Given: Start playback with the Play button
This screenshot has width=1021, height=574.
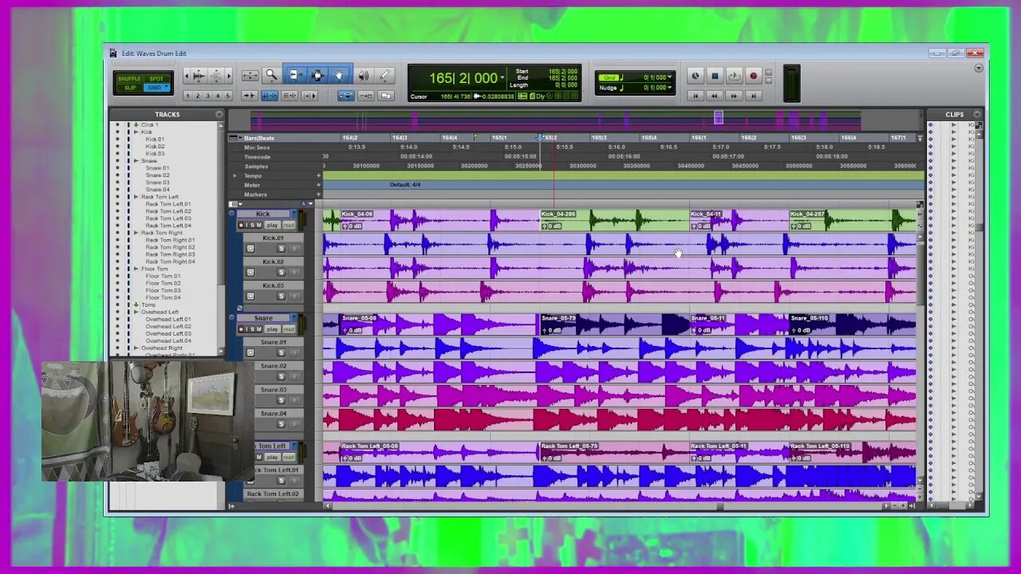Looking at the screenshot, I should click(734, 77).
